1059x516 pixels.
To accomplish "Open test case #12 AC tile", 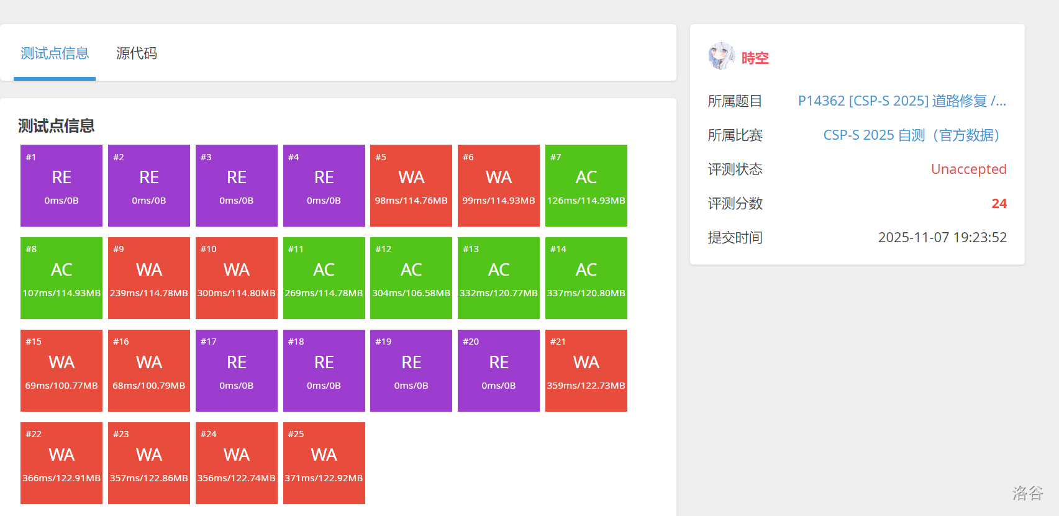I will pyautogui.click(x=411, y=278).
